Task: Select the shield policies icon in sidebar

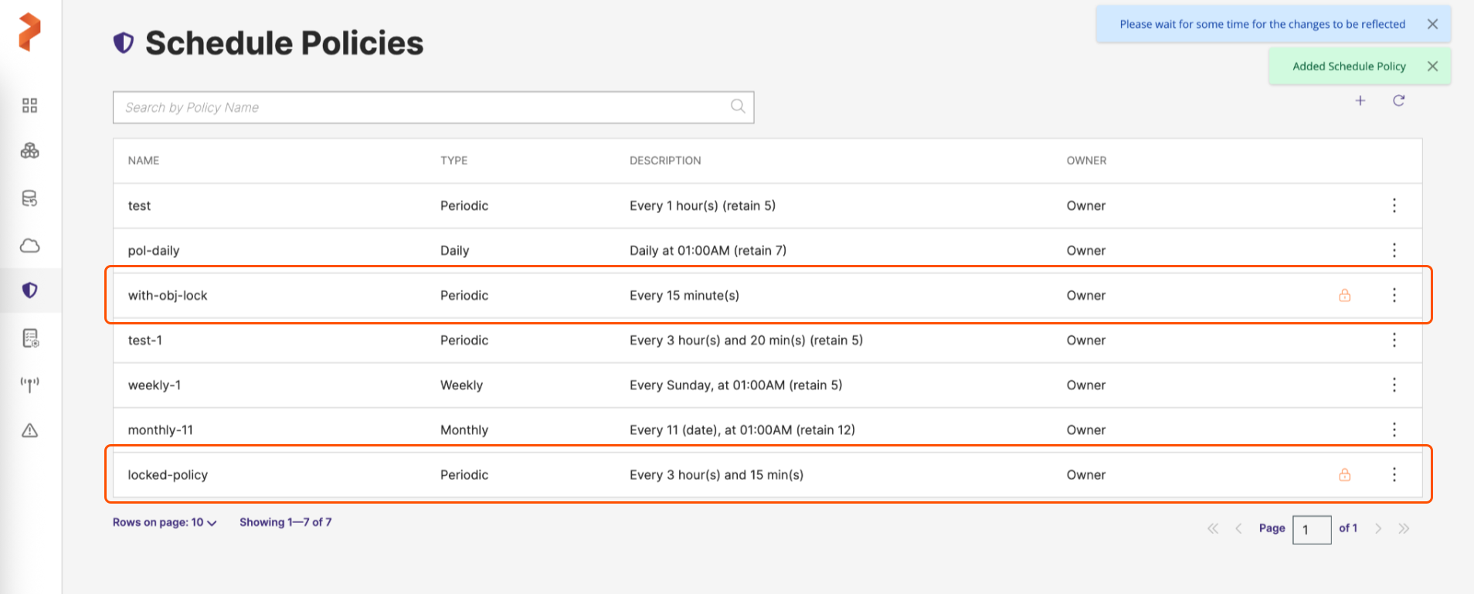Action: click(29, 290)
